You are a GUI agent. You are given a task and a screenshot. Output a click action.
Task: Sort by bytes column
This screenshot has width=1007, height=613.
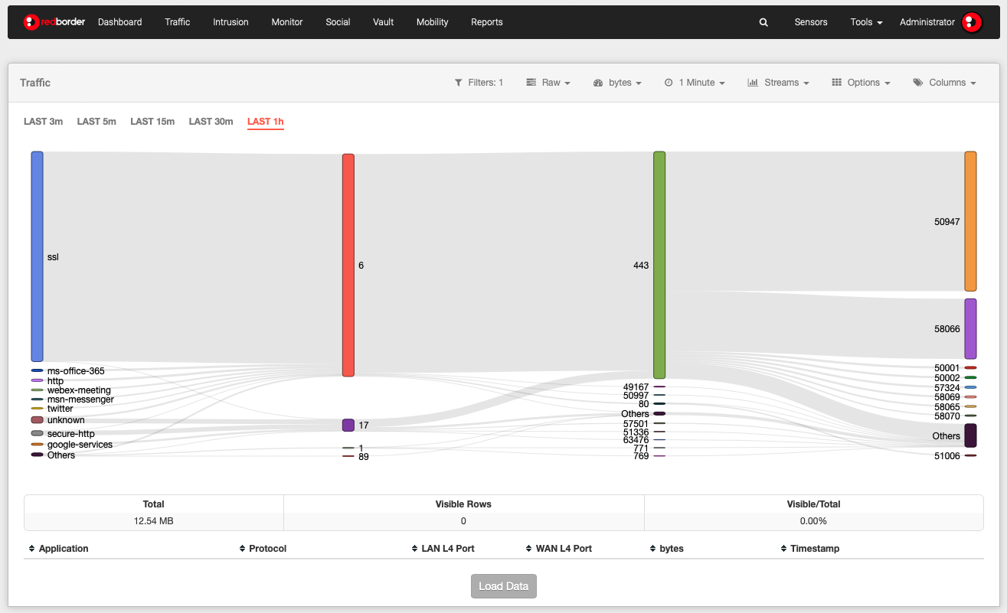point(666,549)
